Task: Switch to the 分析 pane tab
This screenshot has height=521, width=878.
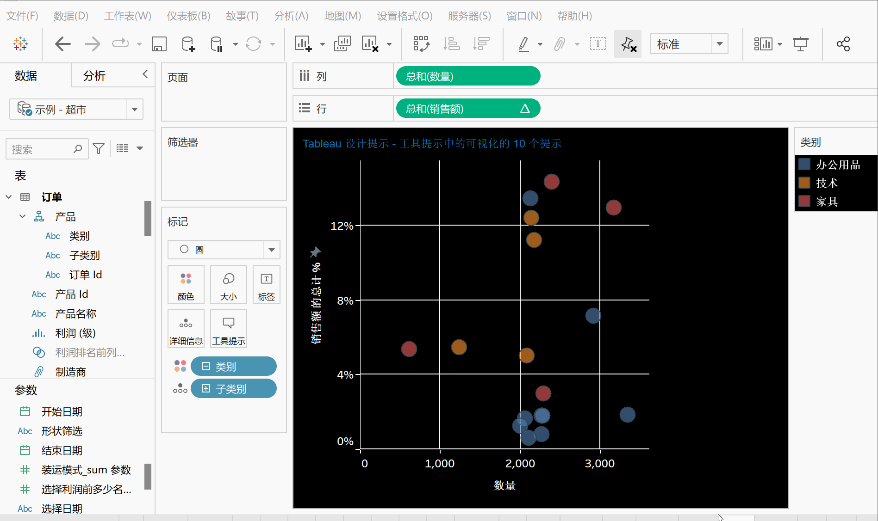Action: [x=94, y=76]
